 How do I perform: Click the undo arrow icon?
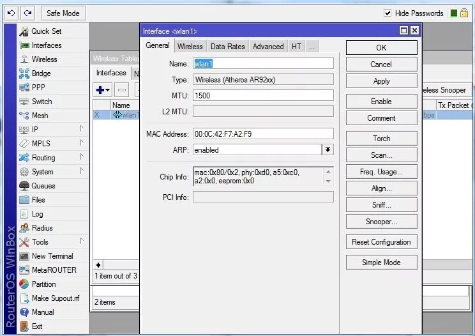(11, 13)
